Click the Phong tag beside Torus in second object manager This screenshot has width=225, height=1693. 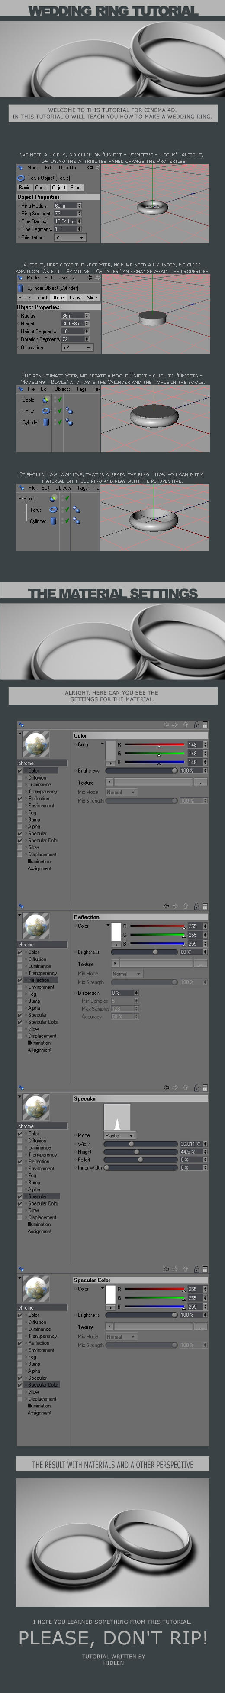(x=76, y=510)
